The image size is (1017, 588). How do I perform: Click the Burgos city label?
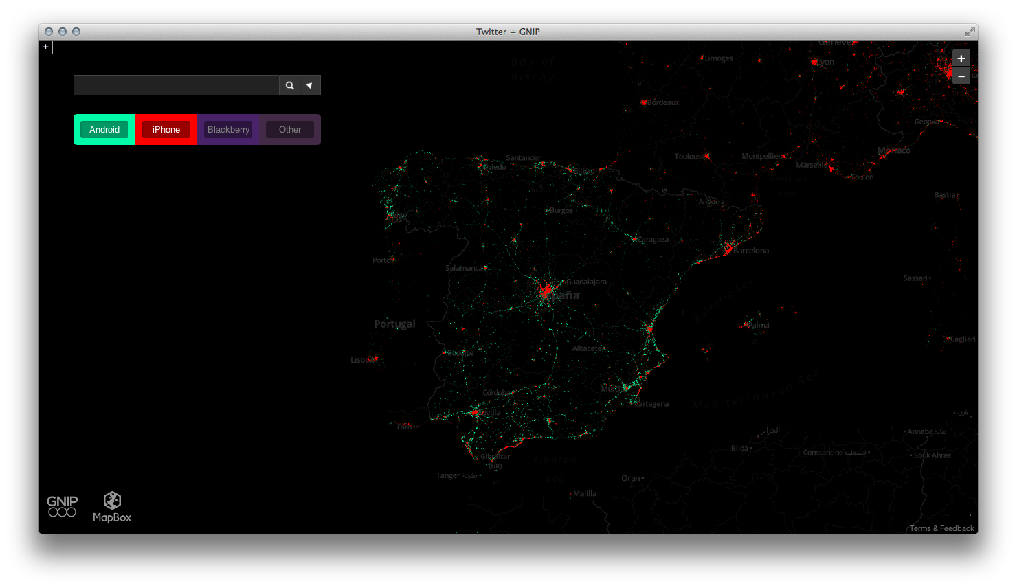(561, 210)
